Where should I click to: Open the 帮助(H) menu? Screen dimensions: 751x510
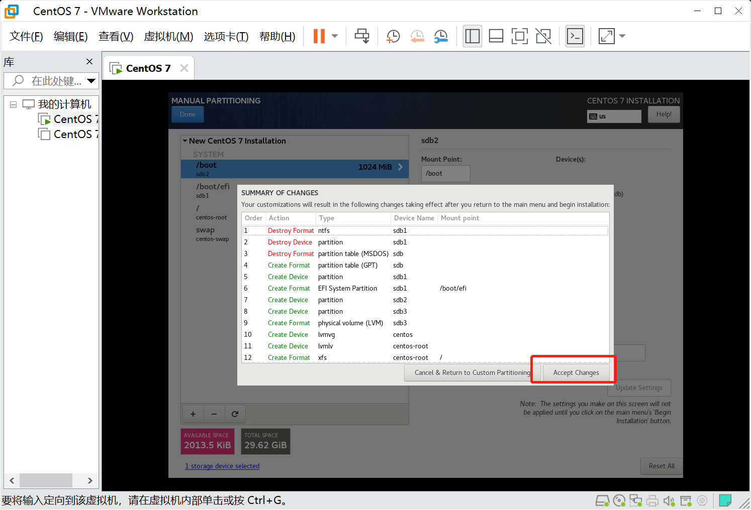[x=277, y=36]
